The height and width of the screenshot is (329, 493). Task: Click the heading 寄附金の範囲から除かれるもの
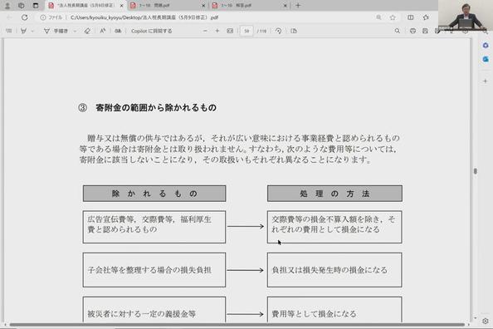click(x=156, y=108)
